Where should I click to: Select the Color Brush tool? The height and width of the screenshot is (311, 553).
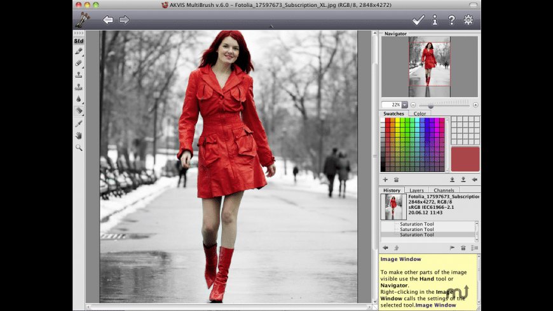79,51
